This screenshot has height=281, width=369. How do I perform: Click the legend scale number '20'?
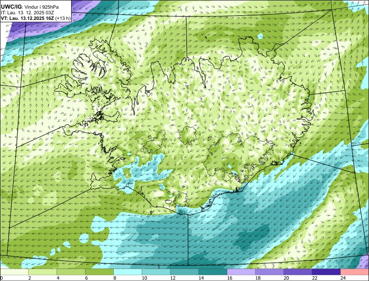click(x=287, y=278)
